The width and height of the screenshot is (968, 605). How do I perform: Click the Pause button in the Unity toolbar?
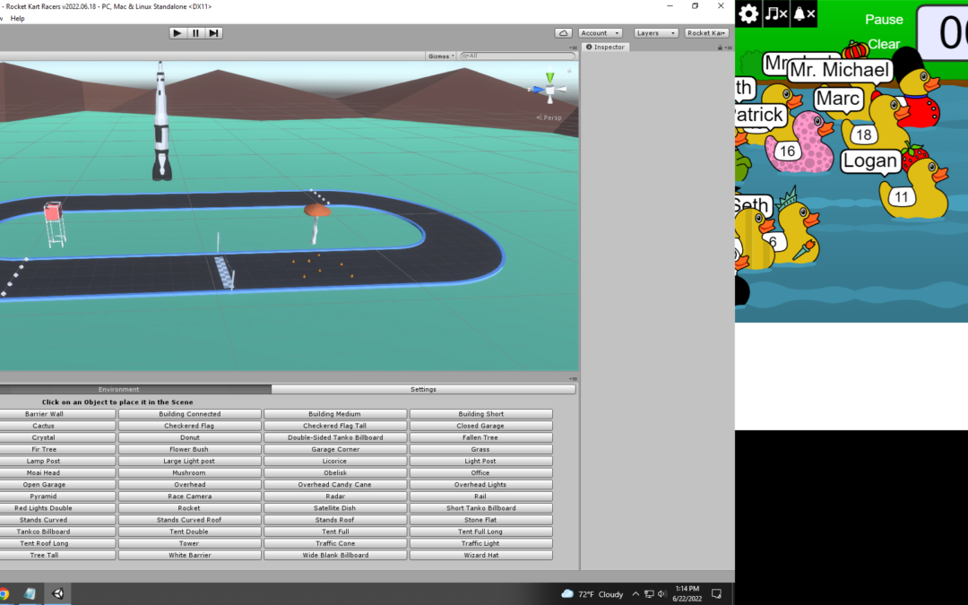[195, 33]
